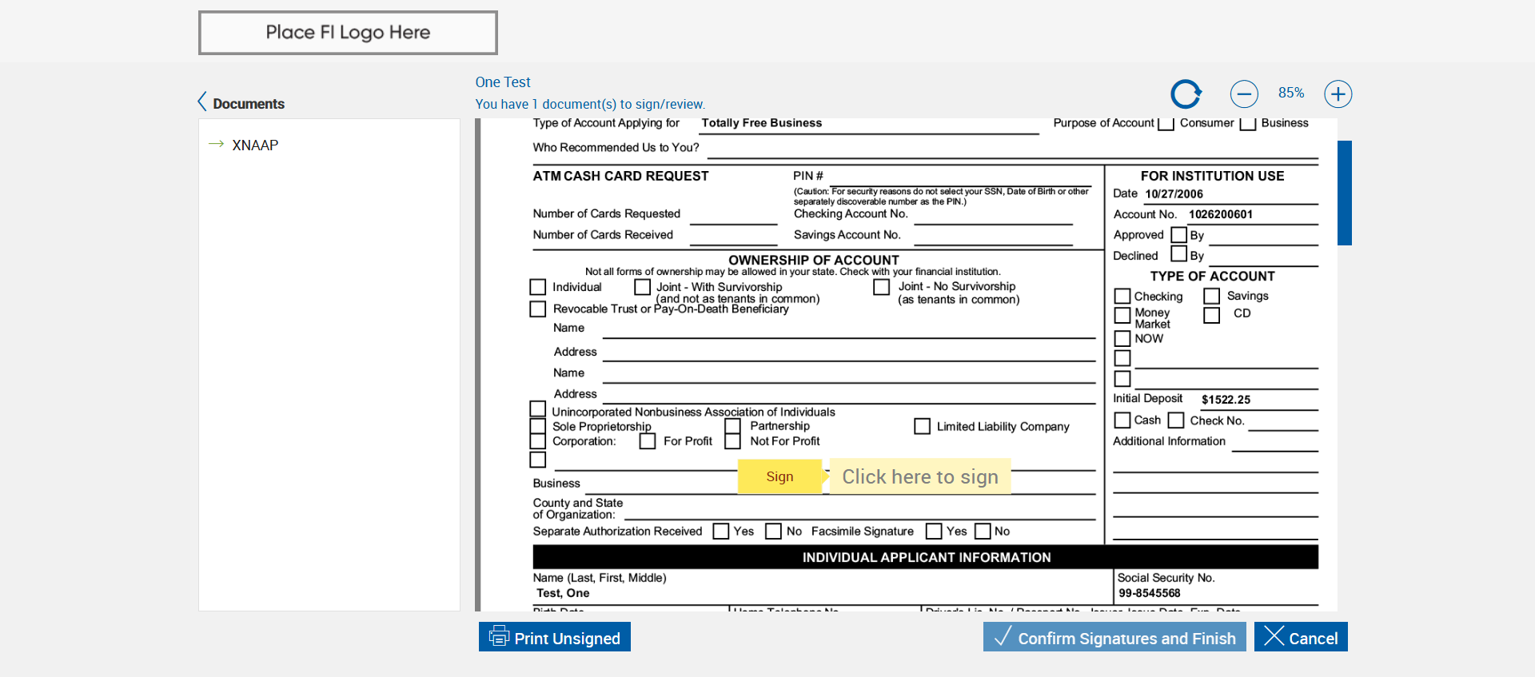Check No for Separate Authorization Received
1535x677 pixels.
(773, 531)
